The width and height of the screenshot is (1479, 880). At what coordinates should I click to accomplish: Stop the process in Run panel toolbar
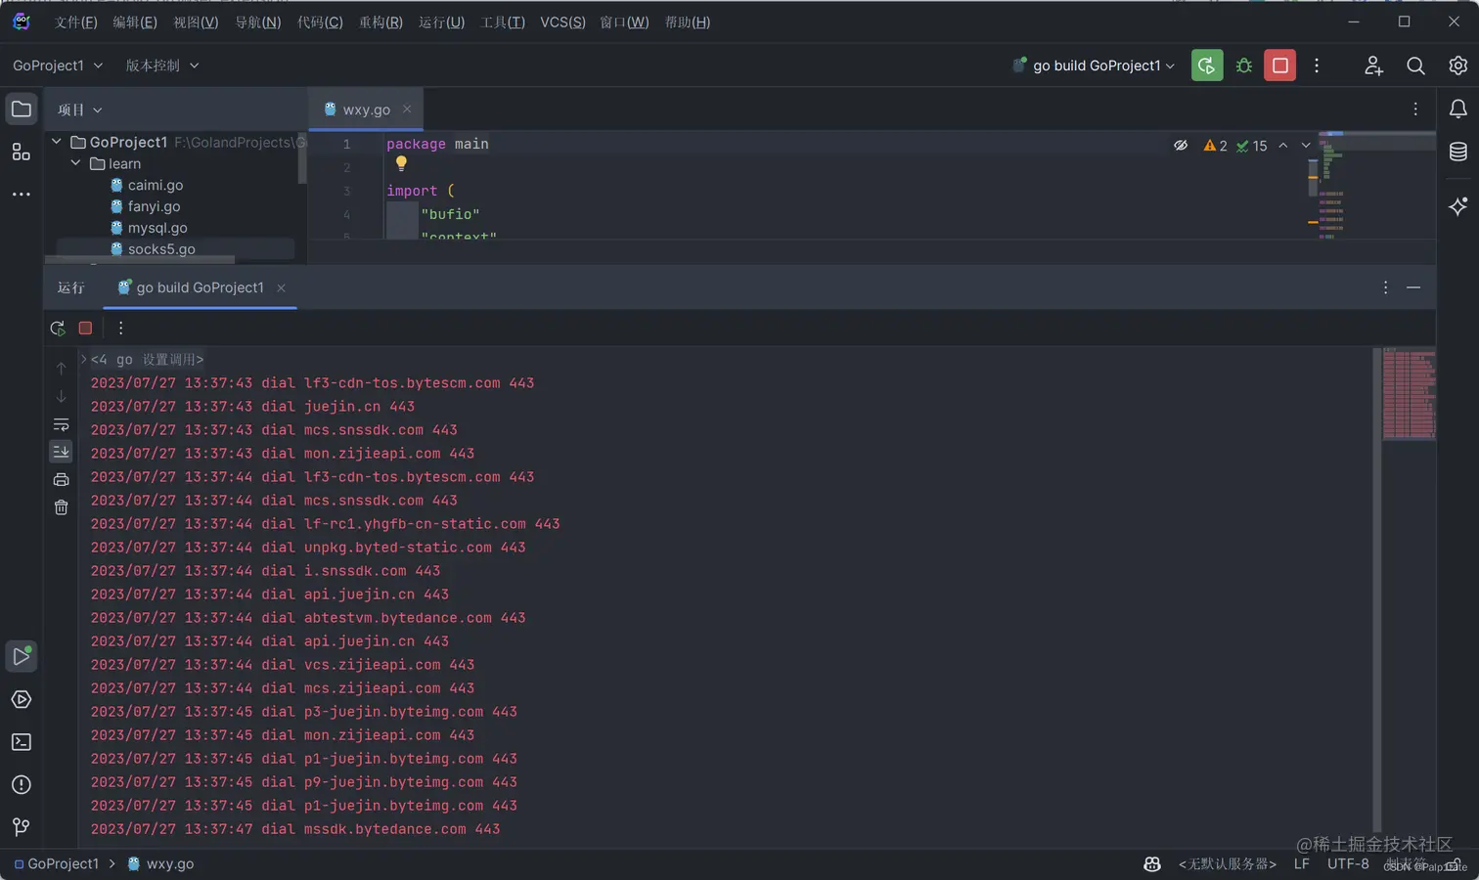[x=85, y=329]
